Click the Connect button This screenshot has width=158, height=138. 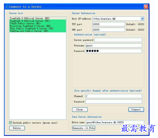tap(136, 109)
